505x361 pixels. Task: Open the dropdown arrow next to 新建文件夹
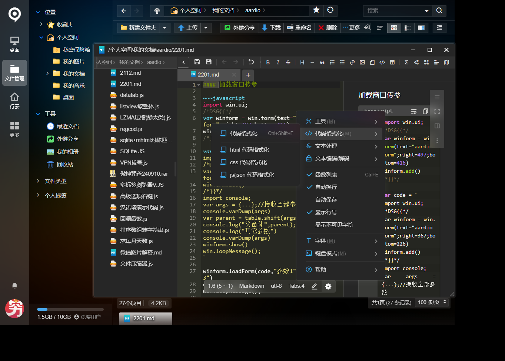click(x=165, y=28)
